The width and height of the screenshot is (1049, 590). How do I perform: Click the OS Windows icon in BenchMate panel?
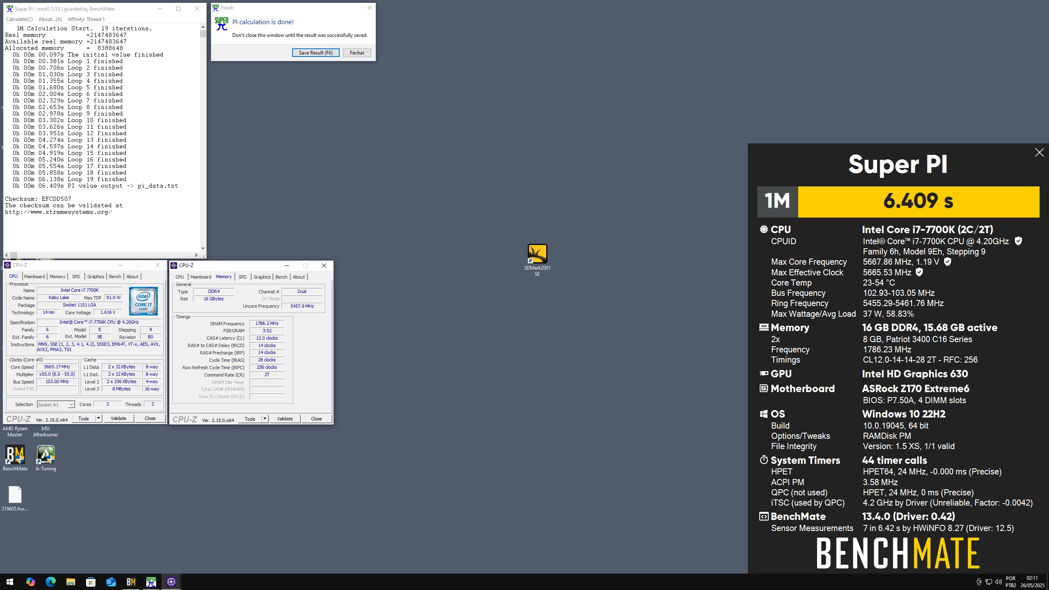(x=764, y=414)
